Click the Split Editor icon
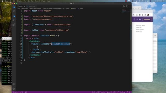Viewport: 166px width, 93px height. 127,6
